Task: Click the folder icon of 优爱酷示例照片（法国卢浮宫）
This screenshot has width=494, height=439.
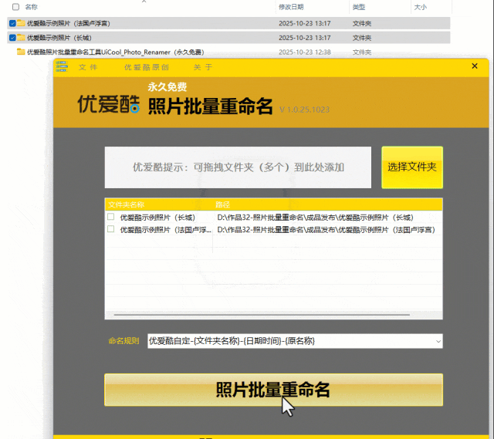Action: point(21,23)
